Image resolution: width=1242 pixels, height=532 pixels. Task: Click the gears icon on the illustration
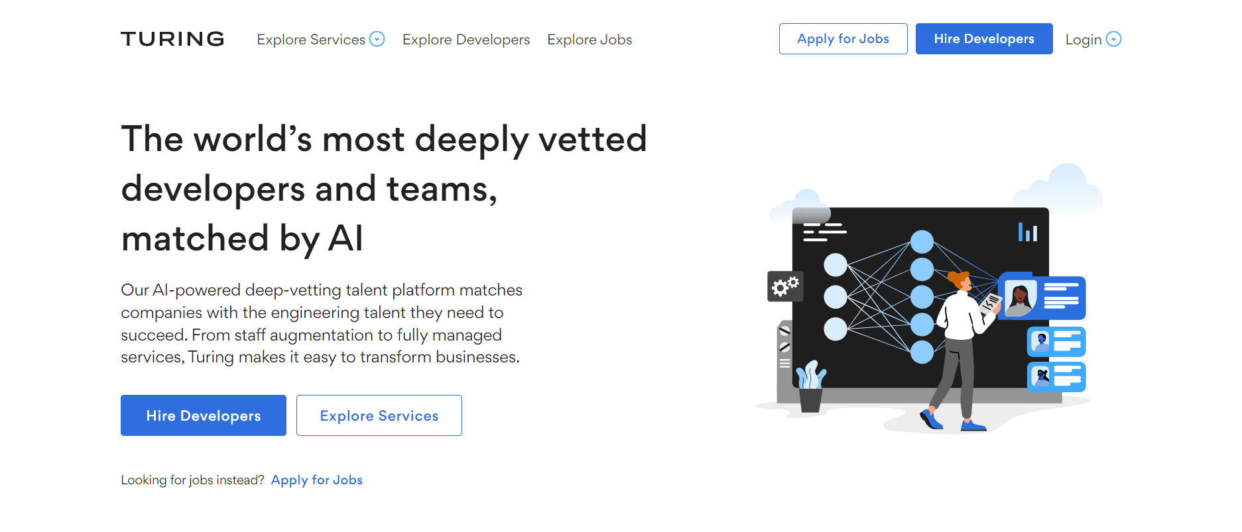pyautogui.click(x=785, y=286)
